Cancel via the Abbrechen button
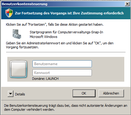Image resolution: width=131 pixels, height=115 pixels. [111, 93]
